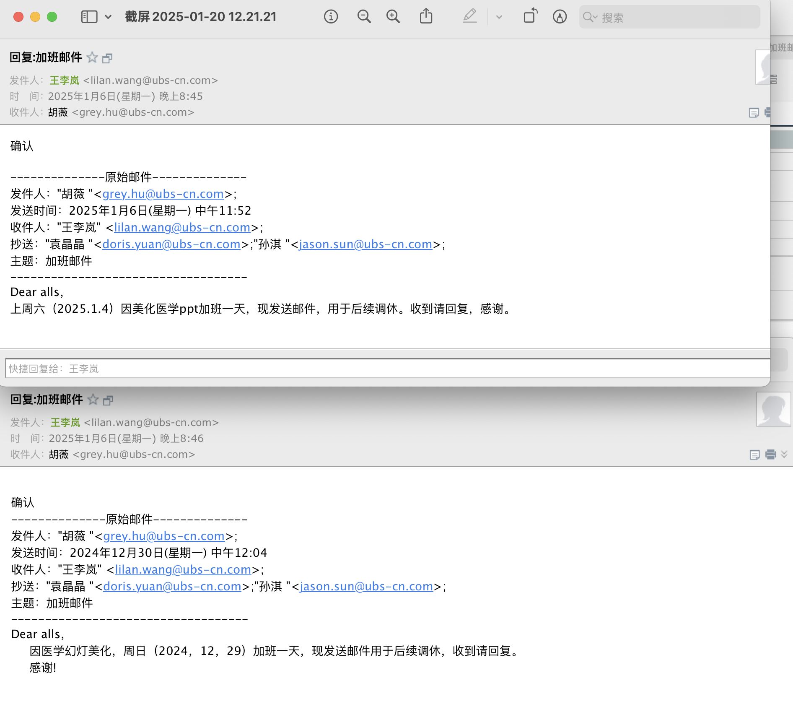Open the share menu icon
This screenshot has width=793, height=717.
[426, 17]
